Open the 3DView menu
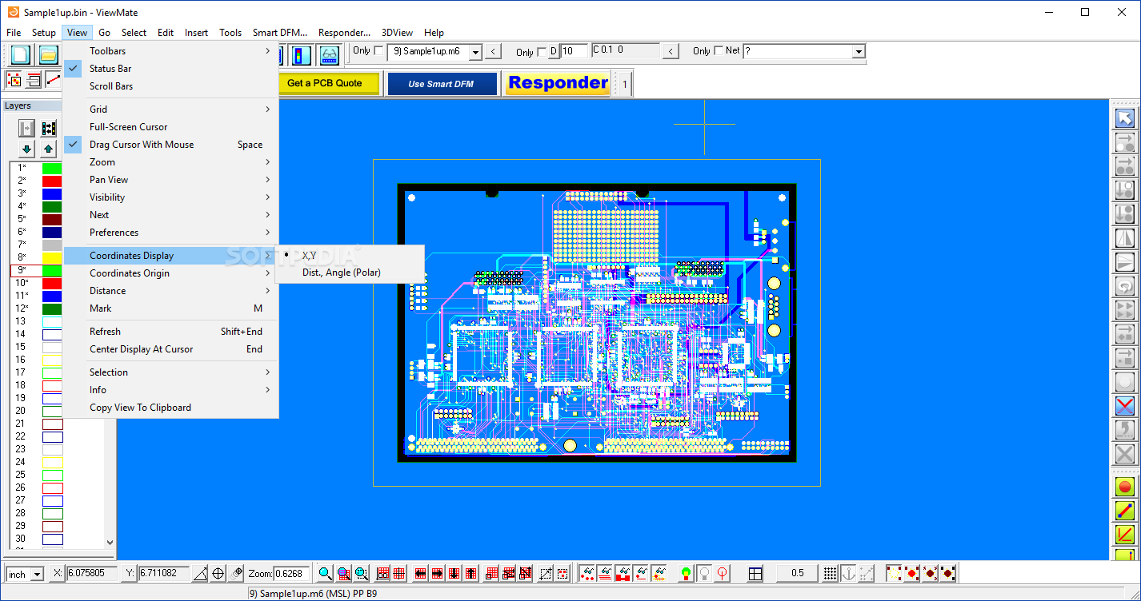The image size is (1141, 601). pos(397,33)
